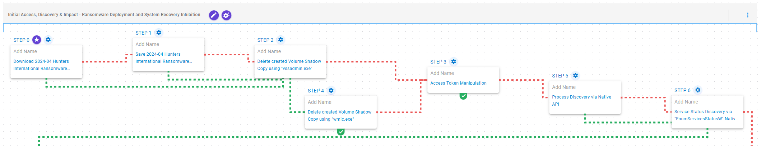Open STEP 3 gear settings
The width and height of the screenshot is (761, 146).
coord(454,61)
